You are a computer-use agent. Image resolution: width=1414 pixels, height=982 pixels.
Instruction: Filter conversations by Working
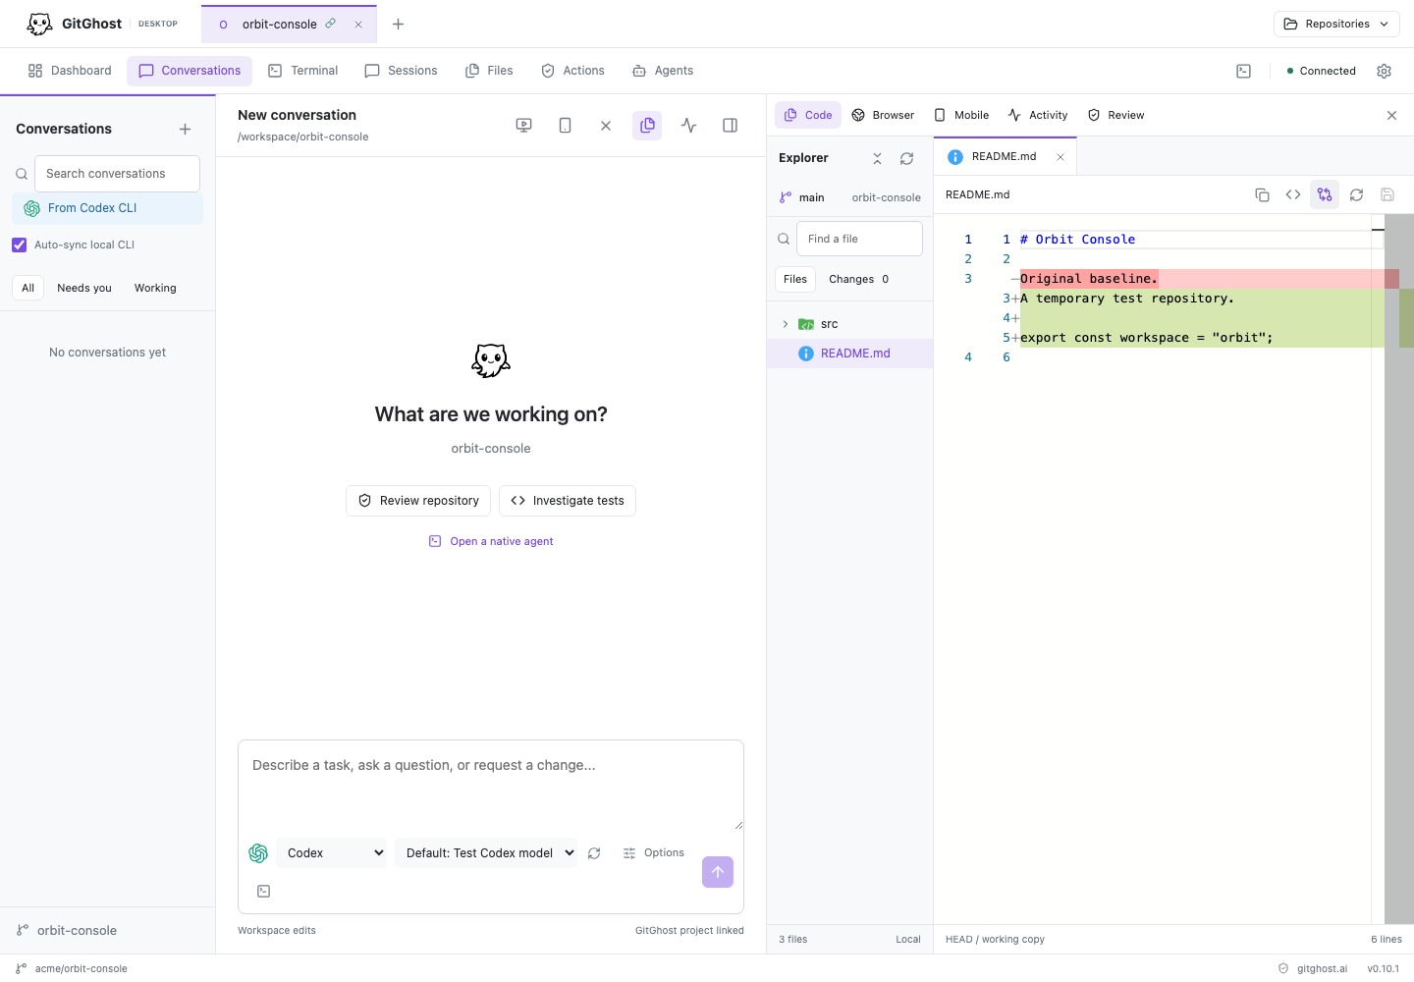[155, 288]
